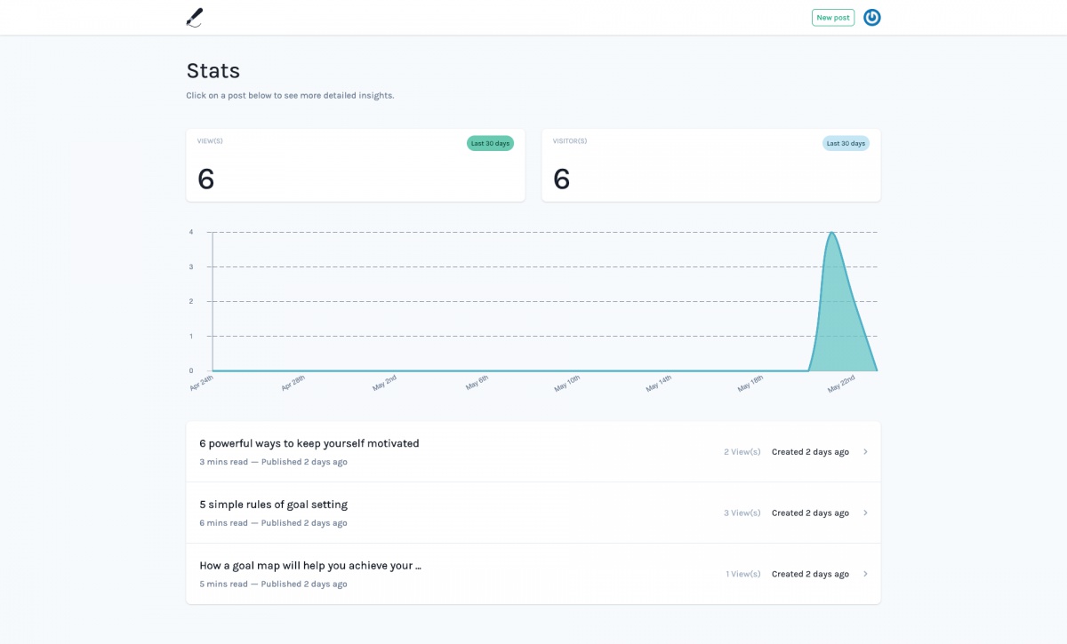Open "How a goal map will help" post
Screen dimensions: 1067x644
tap(309, 566)
